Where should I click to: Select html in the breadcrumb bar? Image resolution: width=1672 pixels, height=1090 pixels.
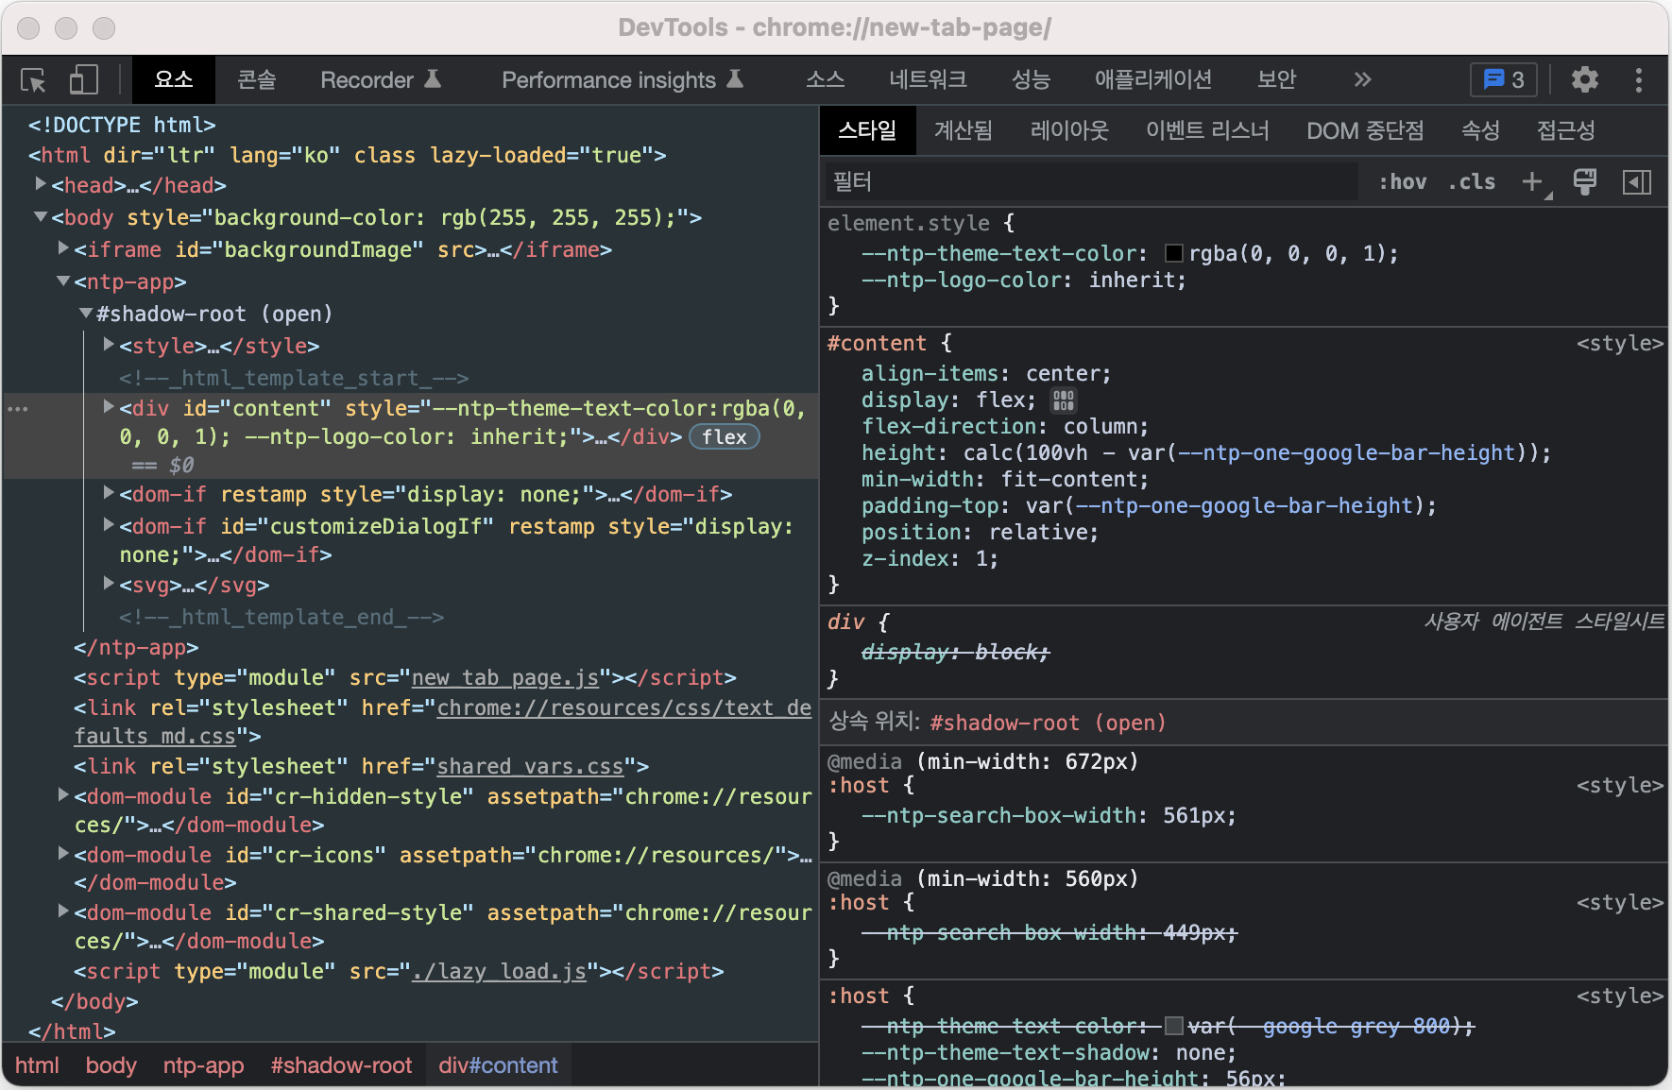coord(37,1065)
